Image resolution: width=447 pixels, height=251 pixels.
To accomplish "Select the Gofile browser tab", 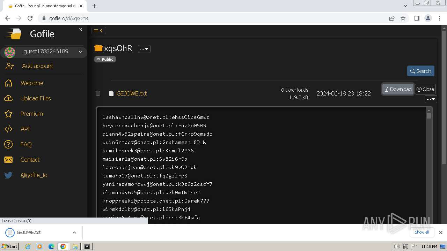I will 45,6.
